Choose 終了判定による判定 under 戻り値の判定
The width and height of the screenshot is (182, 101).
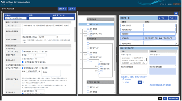pos(23,52)
